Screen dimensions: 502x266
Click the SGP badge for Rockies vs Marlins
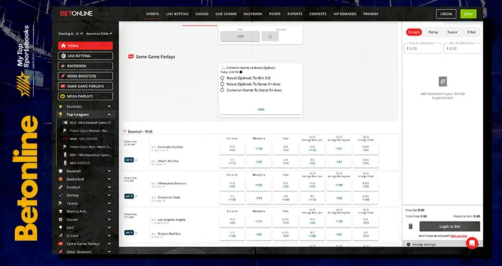point(129,160)
